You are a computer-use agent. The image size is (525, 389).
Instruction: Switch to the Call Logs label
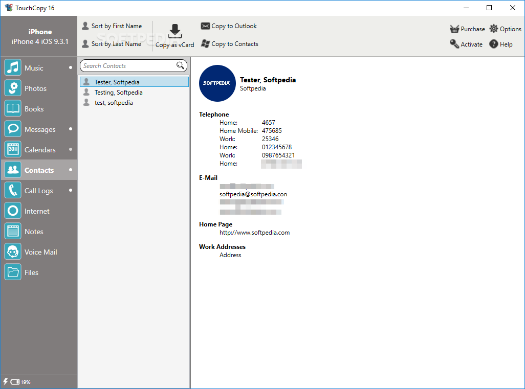pos(38,191)
